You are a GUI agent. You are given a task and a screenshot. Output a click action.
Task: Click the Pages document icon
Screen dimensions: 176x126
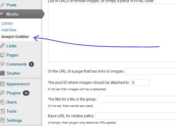pos(2,55)
